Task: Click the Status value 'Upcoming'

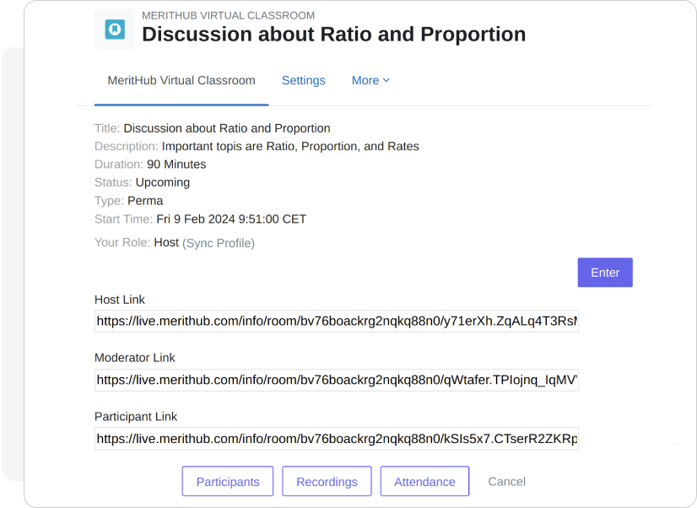Action: tap(163, 182)
